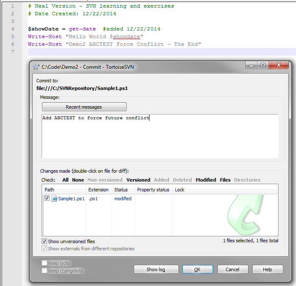Check only Files entries
This screenshot has width=296, height=286.
[x=225, y=180]
